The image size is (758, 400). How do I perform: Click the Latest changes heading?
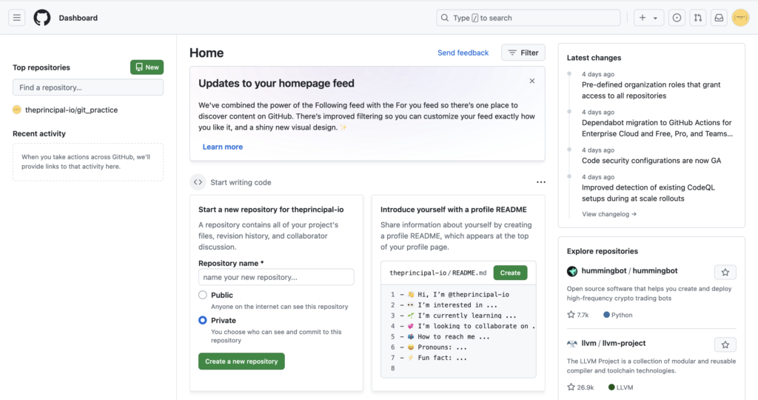point(594,58)
